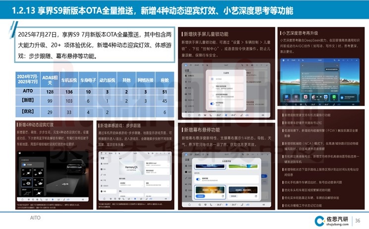Viewport: 369px width, 229px height.
Task: Click home icon in HarmonyOS screenshot dock
Action: coord(104,199)
